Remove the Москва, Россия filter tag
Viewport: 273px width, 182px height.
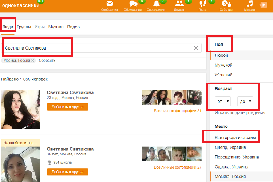[32, 60]
